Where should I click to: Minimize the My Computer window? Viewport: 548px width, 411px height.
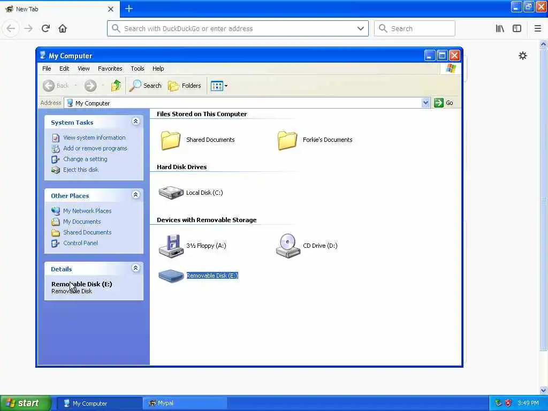tap(430, 56)
